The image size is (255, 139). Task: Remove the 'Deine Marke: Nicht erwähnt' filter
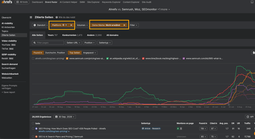[x=124, y=25]
